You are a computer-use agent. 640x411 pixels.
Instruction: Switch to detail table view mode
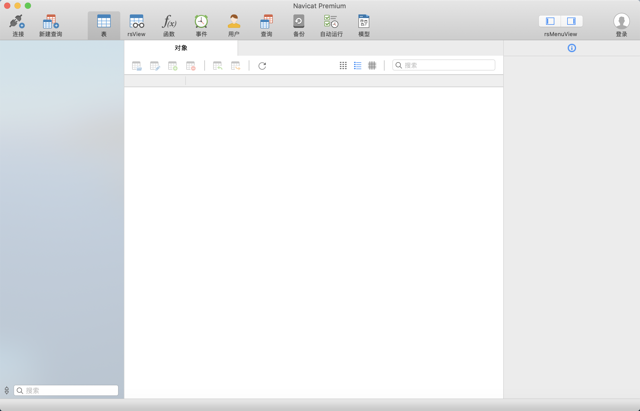[372, 66]
